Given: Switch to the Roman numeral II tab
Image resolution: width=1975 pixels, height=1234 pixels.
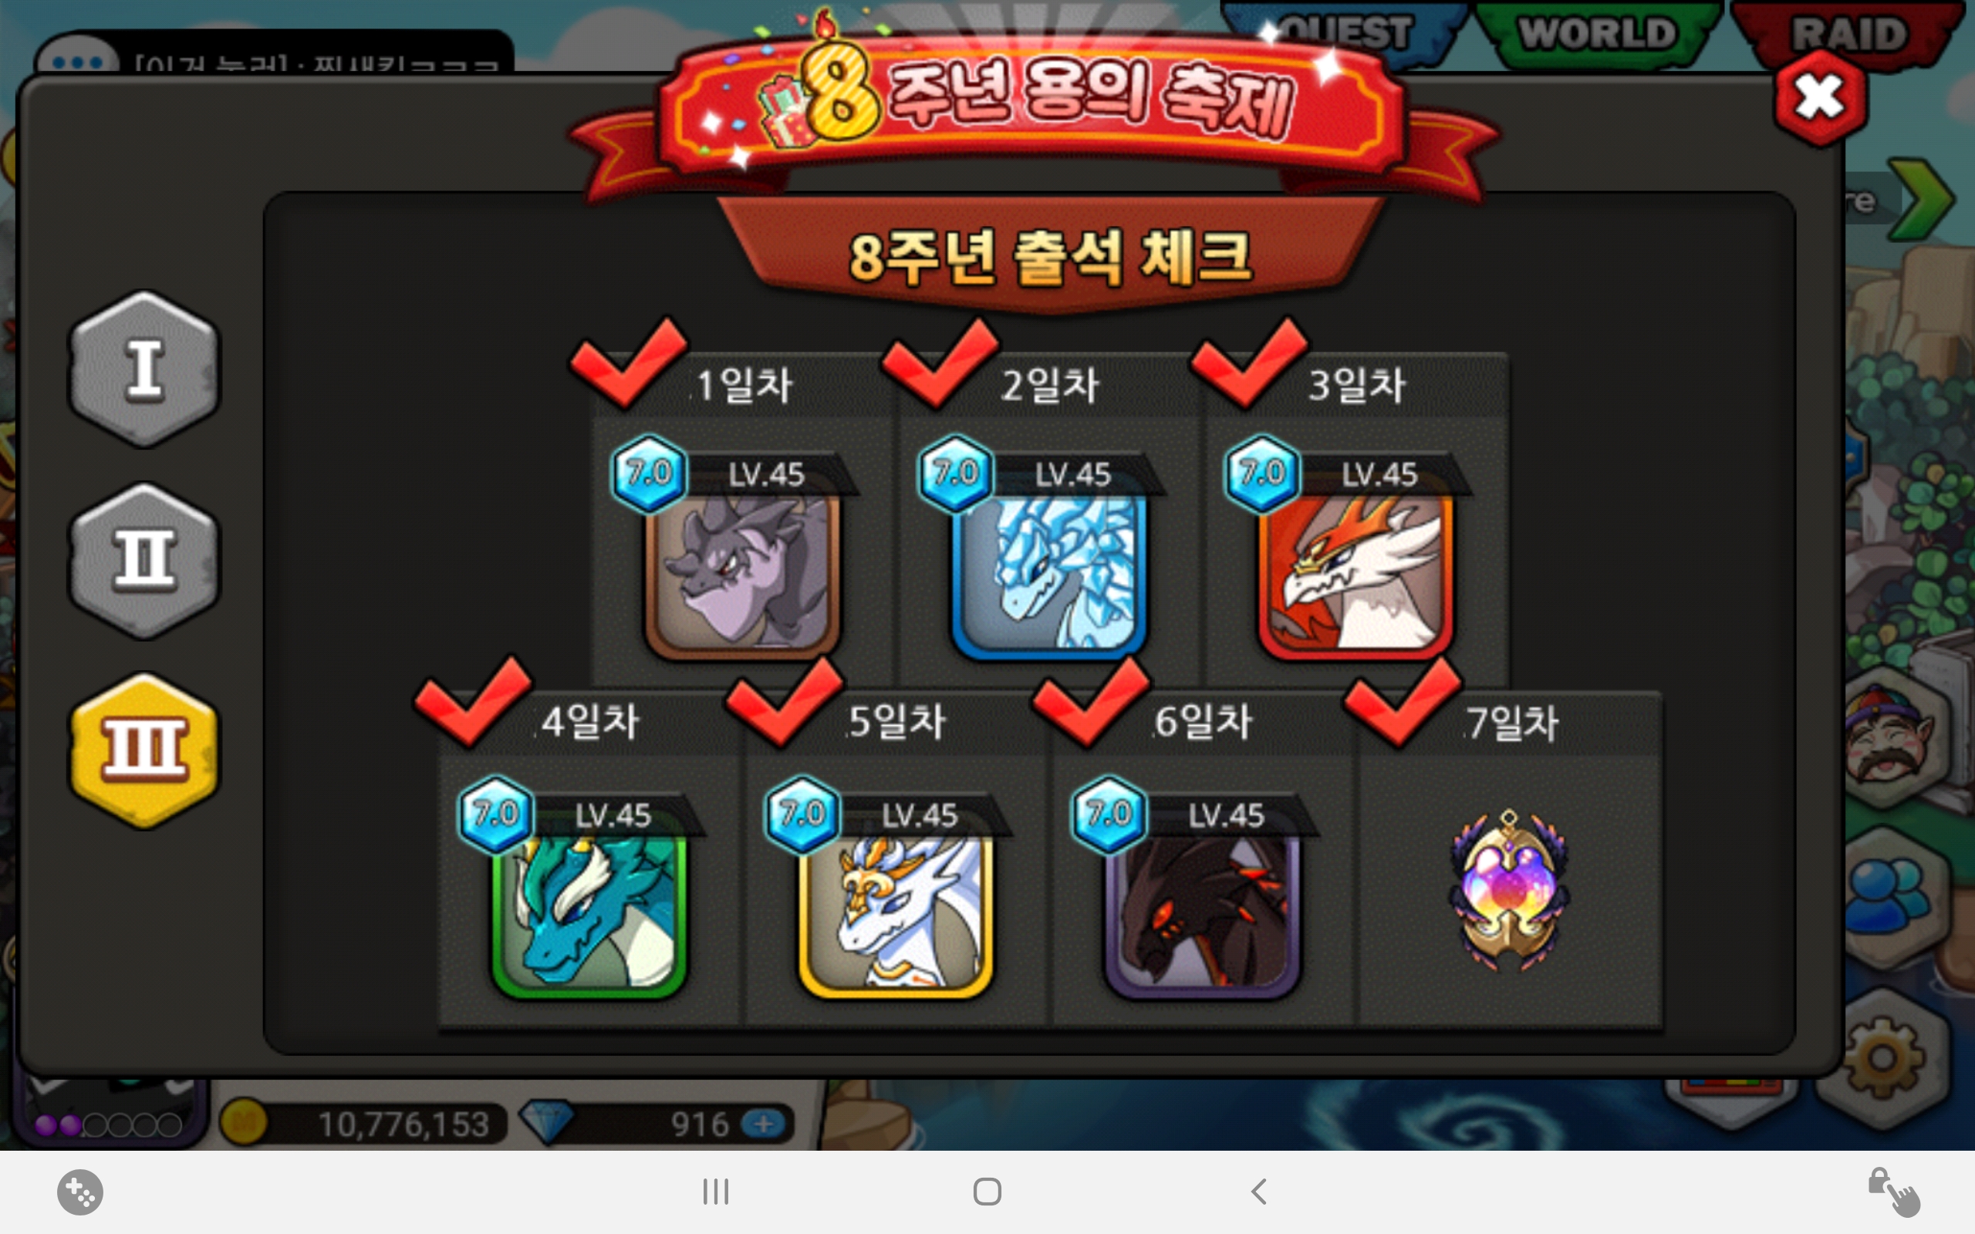Looking at the screenshot, I should pyautogui.click(x=144, y=561).
